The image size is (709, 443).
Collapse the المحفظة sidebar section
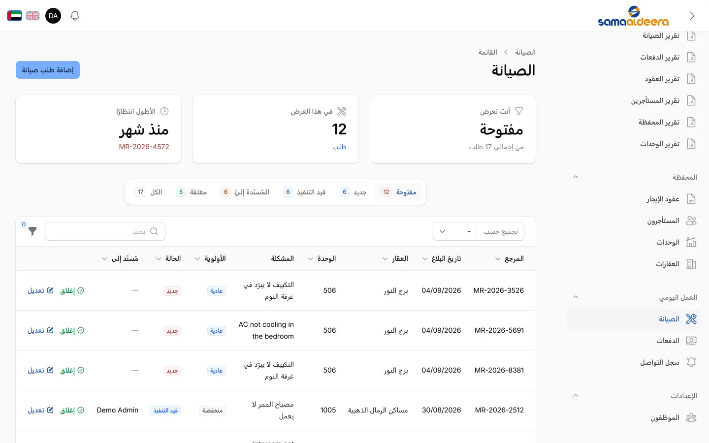pyautogui.click(x=576, y=177)
